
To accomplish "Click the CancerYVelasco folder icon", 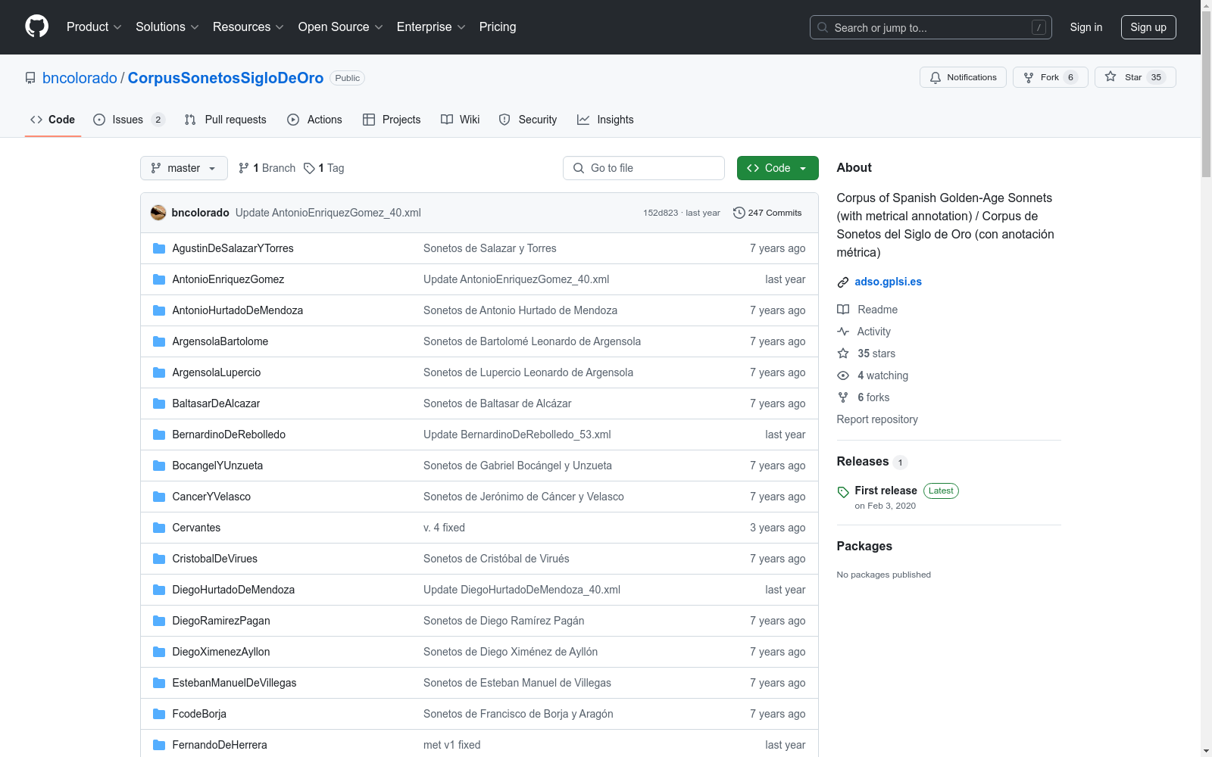I will coord(159,497).
